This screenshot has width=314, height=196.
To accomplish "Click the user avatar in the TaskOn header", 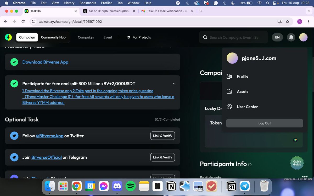I will (303, 37).
